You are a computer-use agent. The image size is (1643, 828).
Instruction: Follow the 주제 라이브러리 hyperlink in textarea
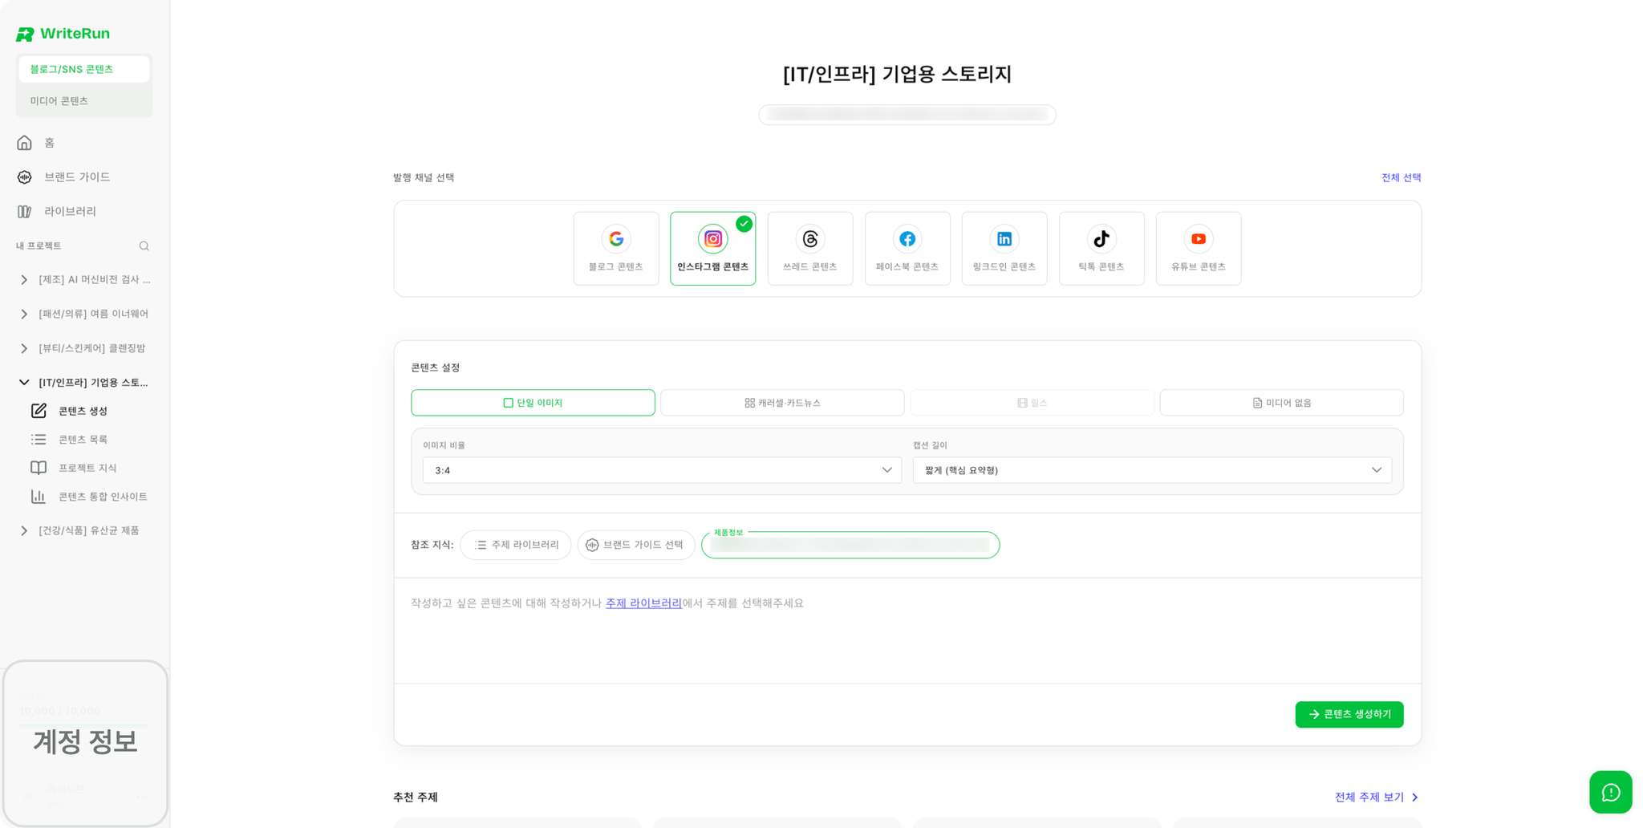click(643, 603)
